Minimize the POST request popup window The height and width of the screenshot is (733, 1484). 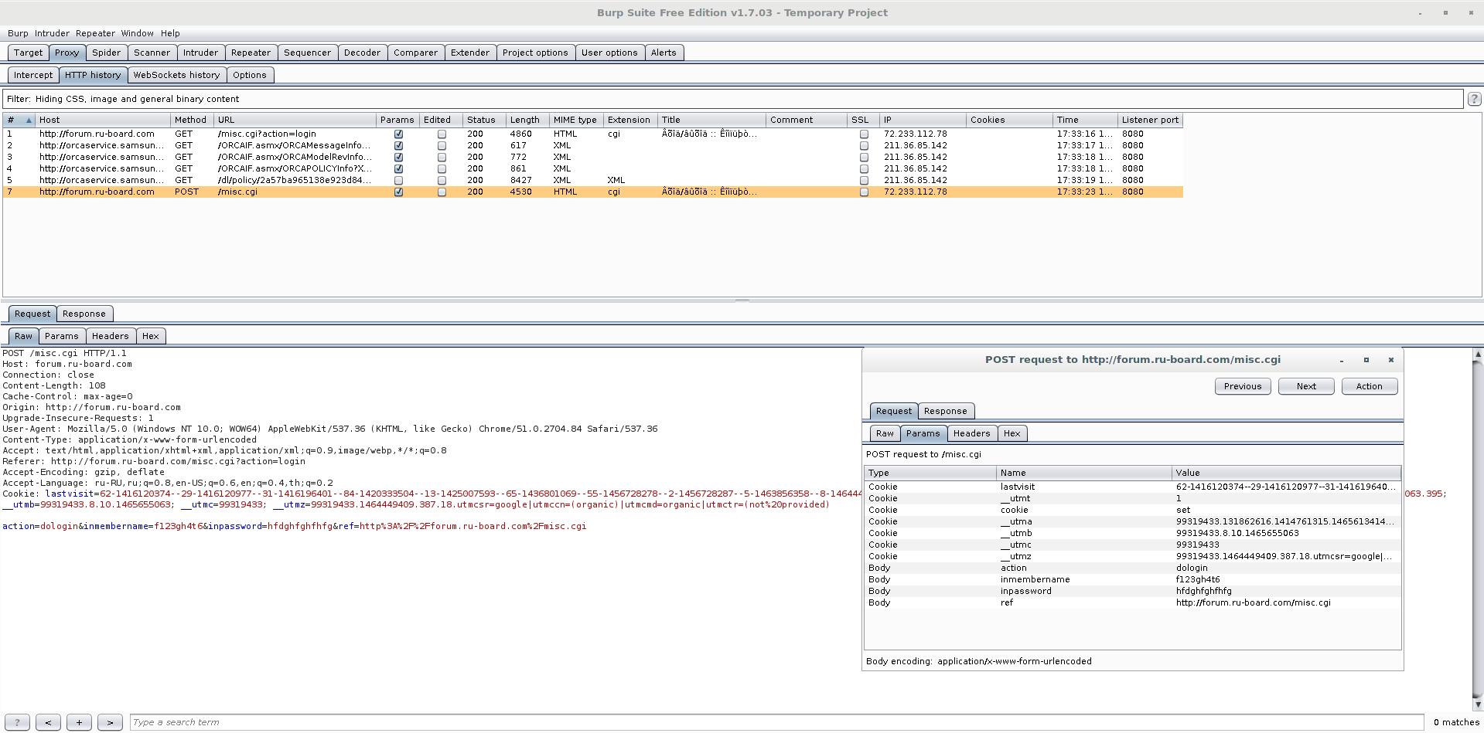[x=1342, y=360]
